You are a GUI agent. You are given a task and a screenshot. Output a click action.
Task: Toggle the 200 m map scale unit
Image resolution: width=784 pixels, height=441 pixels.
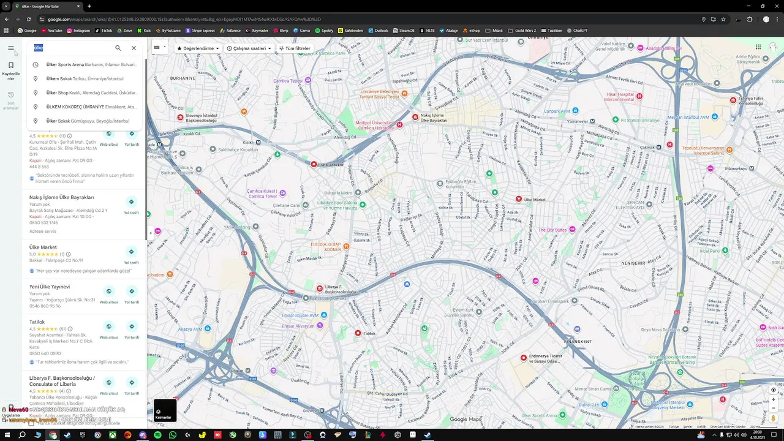coord(763,426)
